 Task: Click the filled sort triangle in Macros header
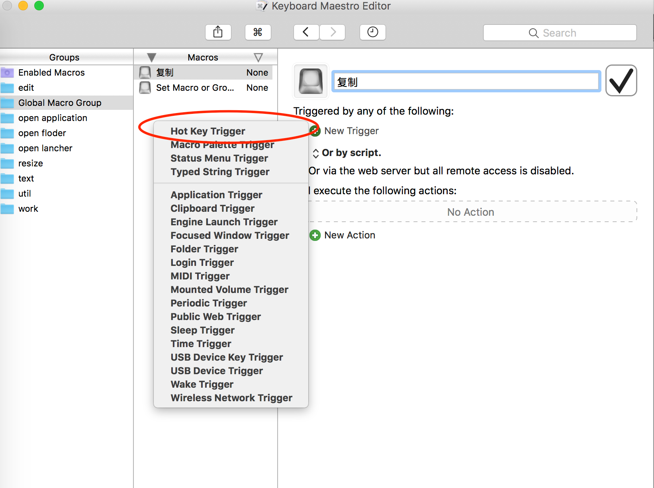click(151, 58)
